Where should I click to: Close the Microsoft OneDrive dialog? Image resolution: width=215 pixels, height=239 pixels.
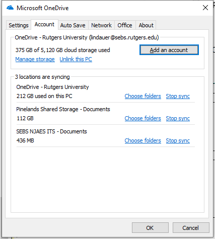click(205, 8)
